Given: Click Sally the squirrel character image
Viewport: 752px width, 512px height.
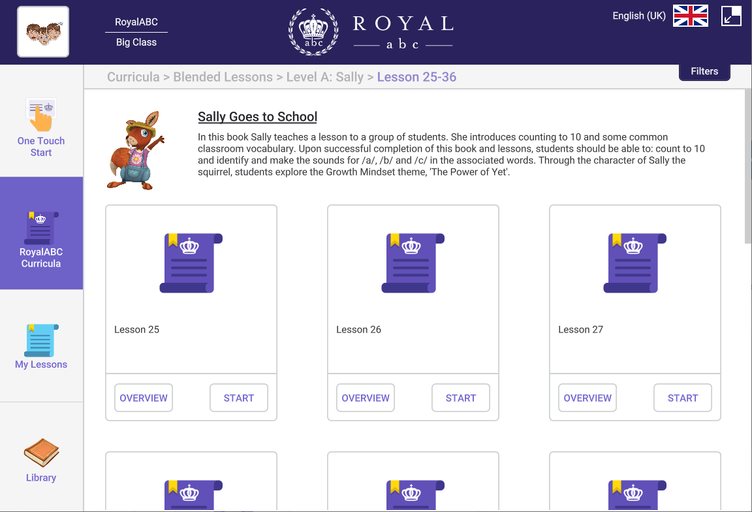Looking at the screenshot, I should [x=136, y=151].
